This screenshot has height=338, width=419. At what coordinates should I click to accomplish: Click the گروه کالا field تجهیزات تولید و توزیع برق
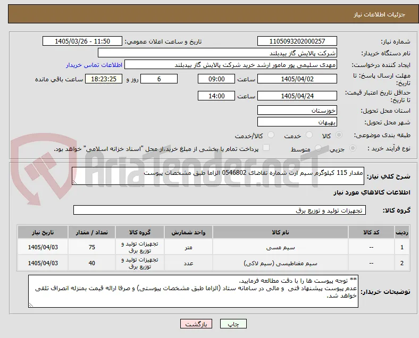[220, 210]
